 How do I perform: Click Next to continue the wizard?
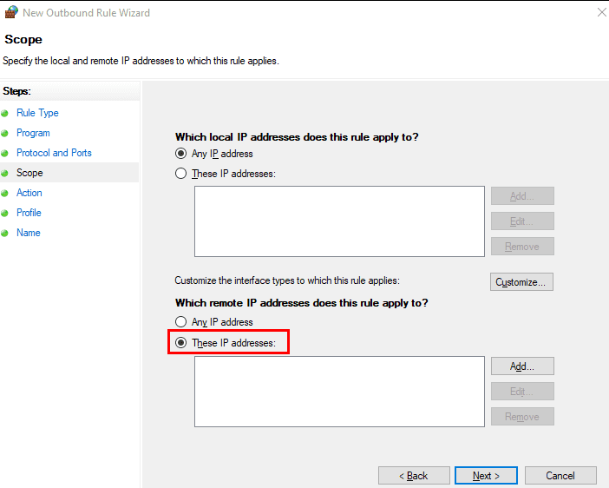(486, 476)
